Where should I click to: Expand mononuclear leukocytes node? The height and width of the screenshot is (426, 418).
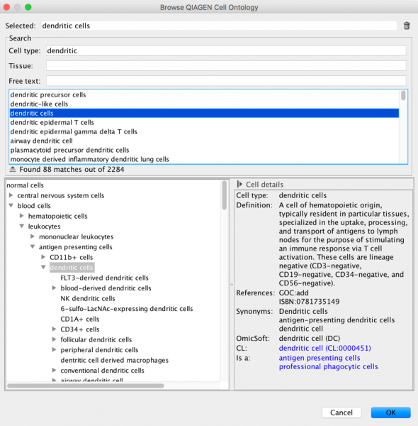[x=33, y=236]
